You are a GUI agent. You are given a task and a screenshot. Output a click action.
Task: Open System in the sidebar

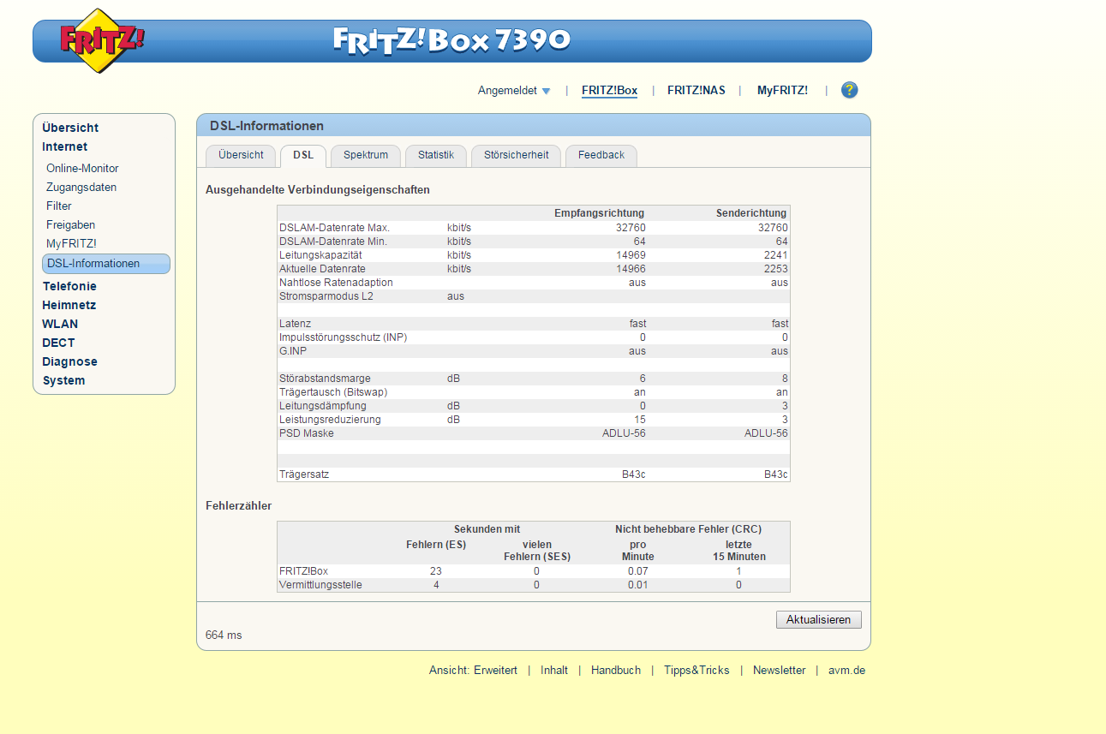point(64,380)
